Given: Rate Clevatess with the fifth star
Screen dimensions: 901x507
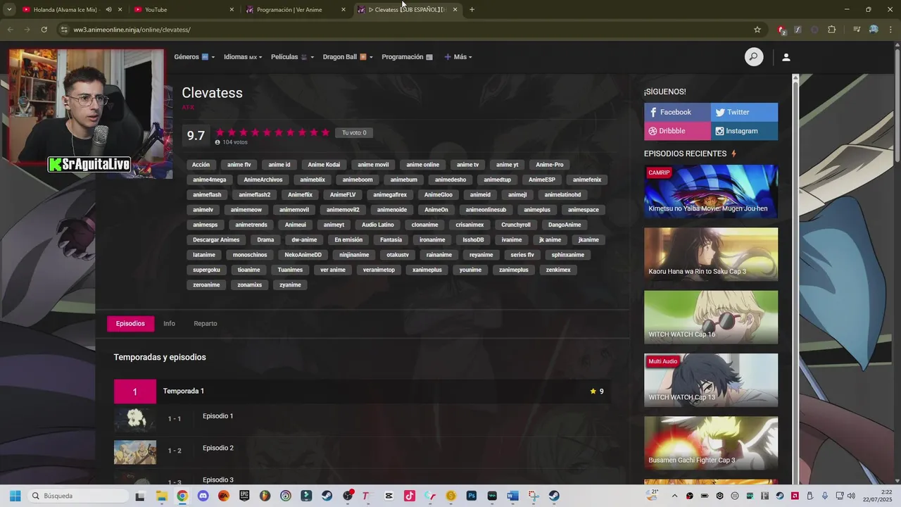Looking at the screenshot, I should point(267,132).
